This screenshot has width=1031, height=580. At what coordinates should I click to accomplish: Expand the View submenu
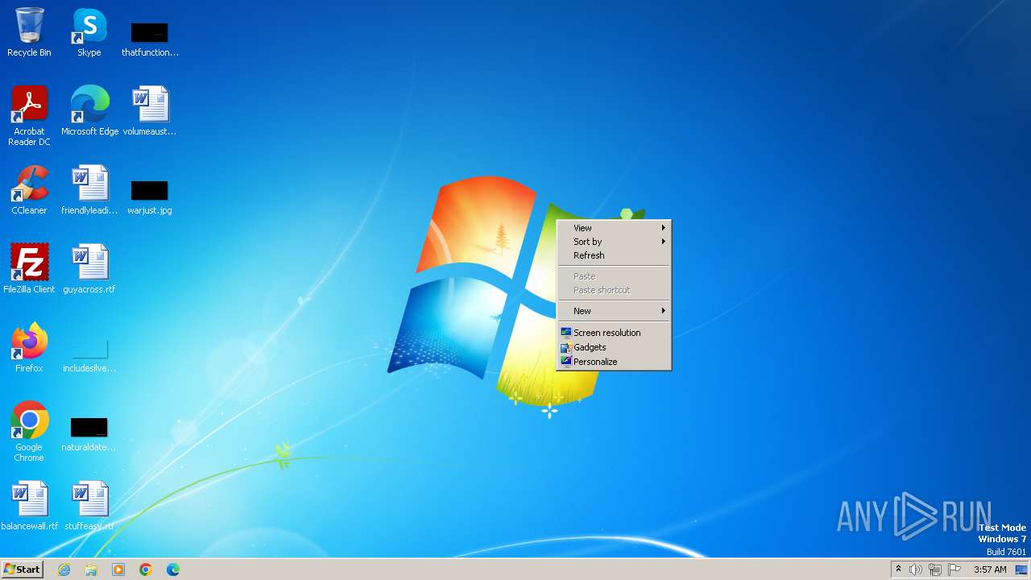(614, 228)
